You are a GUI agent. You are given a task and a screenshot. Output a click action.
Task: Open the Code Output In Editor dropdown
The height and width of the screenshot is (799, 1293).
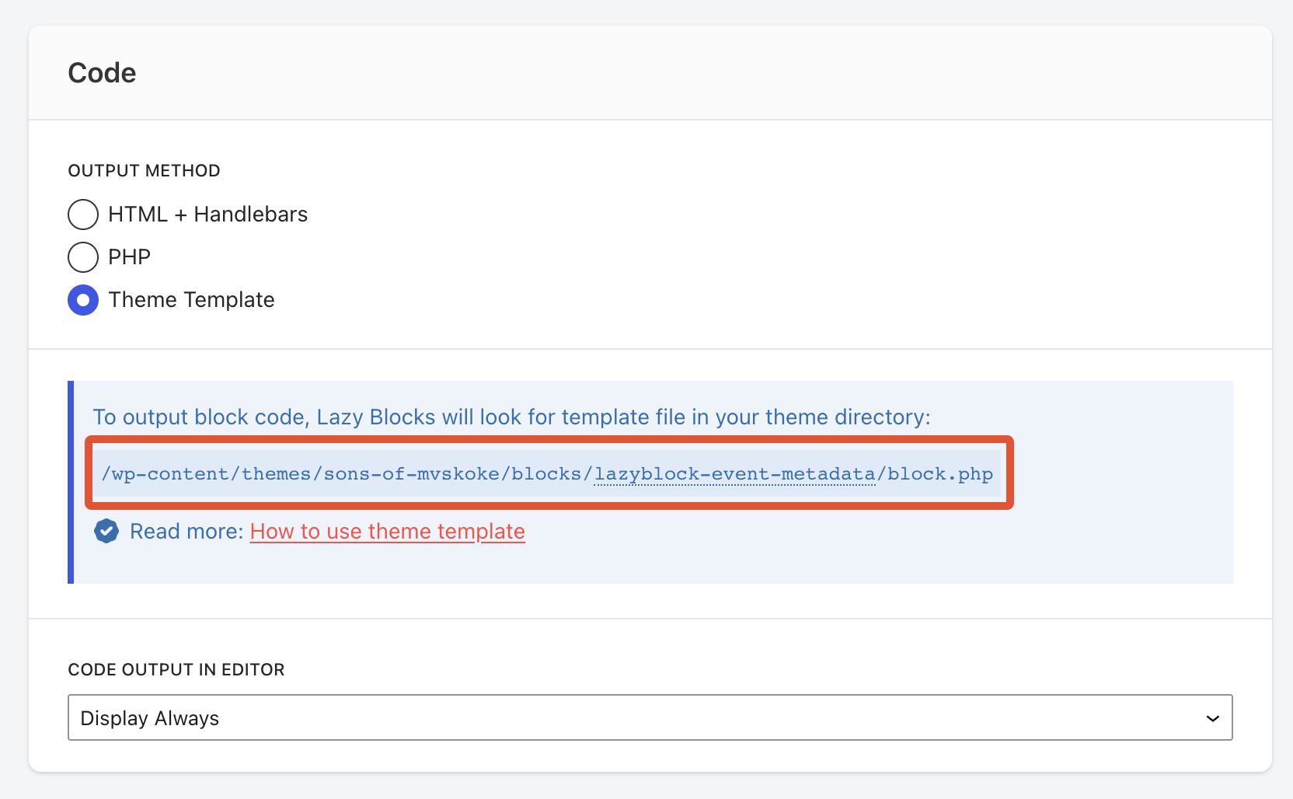(x=650, y=718)
